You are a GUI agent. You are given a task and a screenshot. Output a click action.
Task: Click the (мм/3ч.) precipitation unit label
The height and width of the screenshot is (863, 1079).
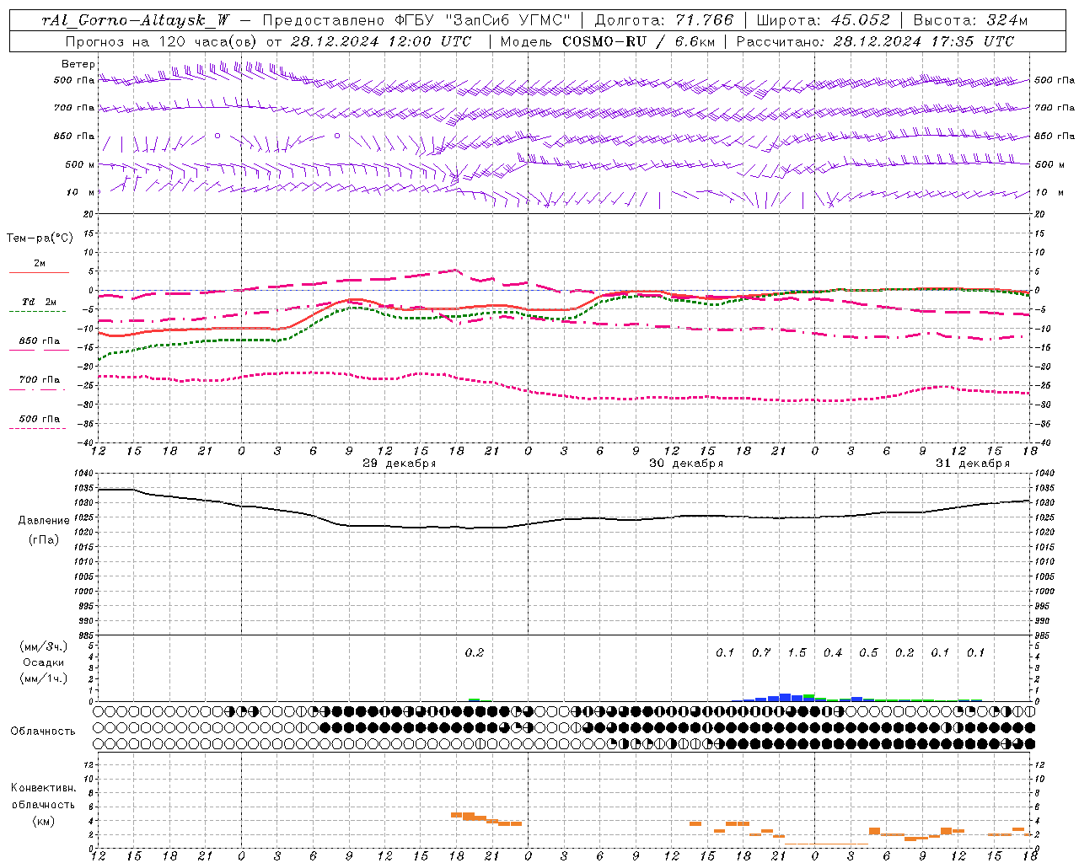click(44, 646)
